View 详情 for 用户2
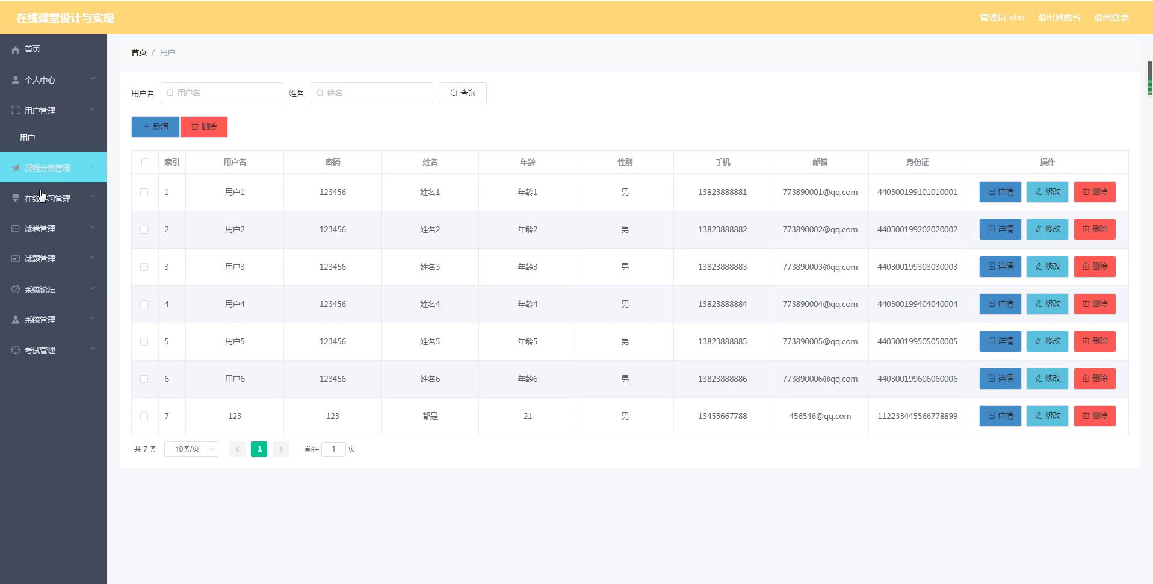 point(1000,229)
